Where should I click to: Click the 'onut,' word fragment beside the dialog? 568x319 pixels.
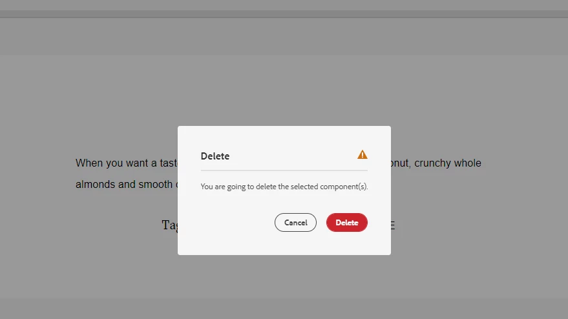pyautogui.click(x=401, y=163)
